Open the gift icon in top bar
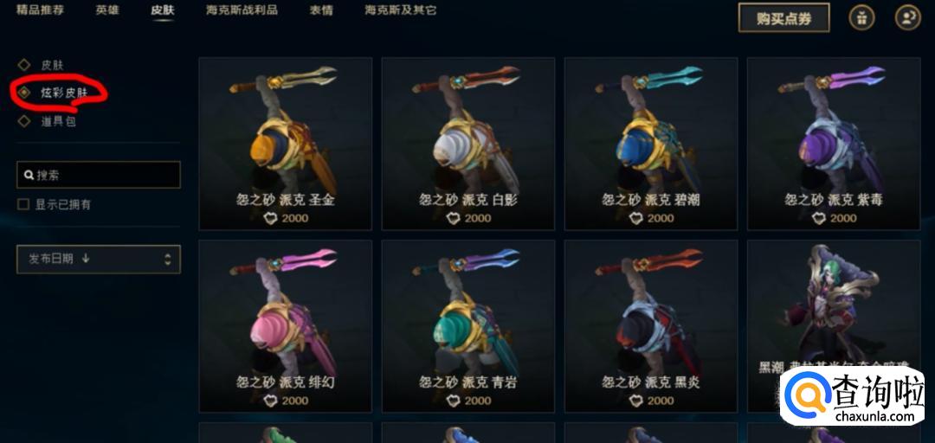 click(x=861, y=18)
